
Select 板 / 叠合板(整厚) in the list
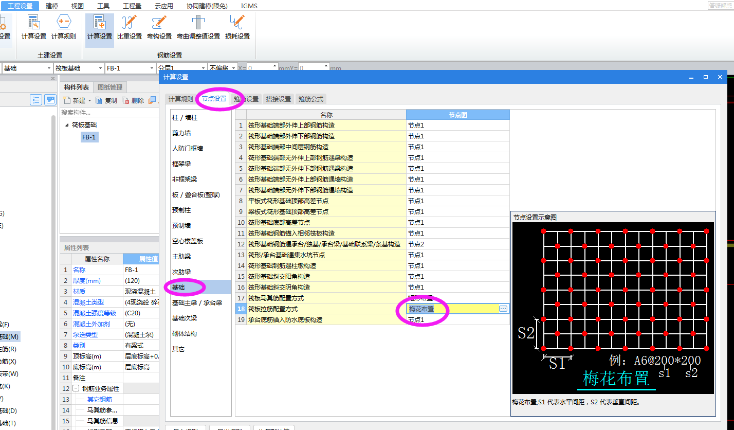click(200, 194)
